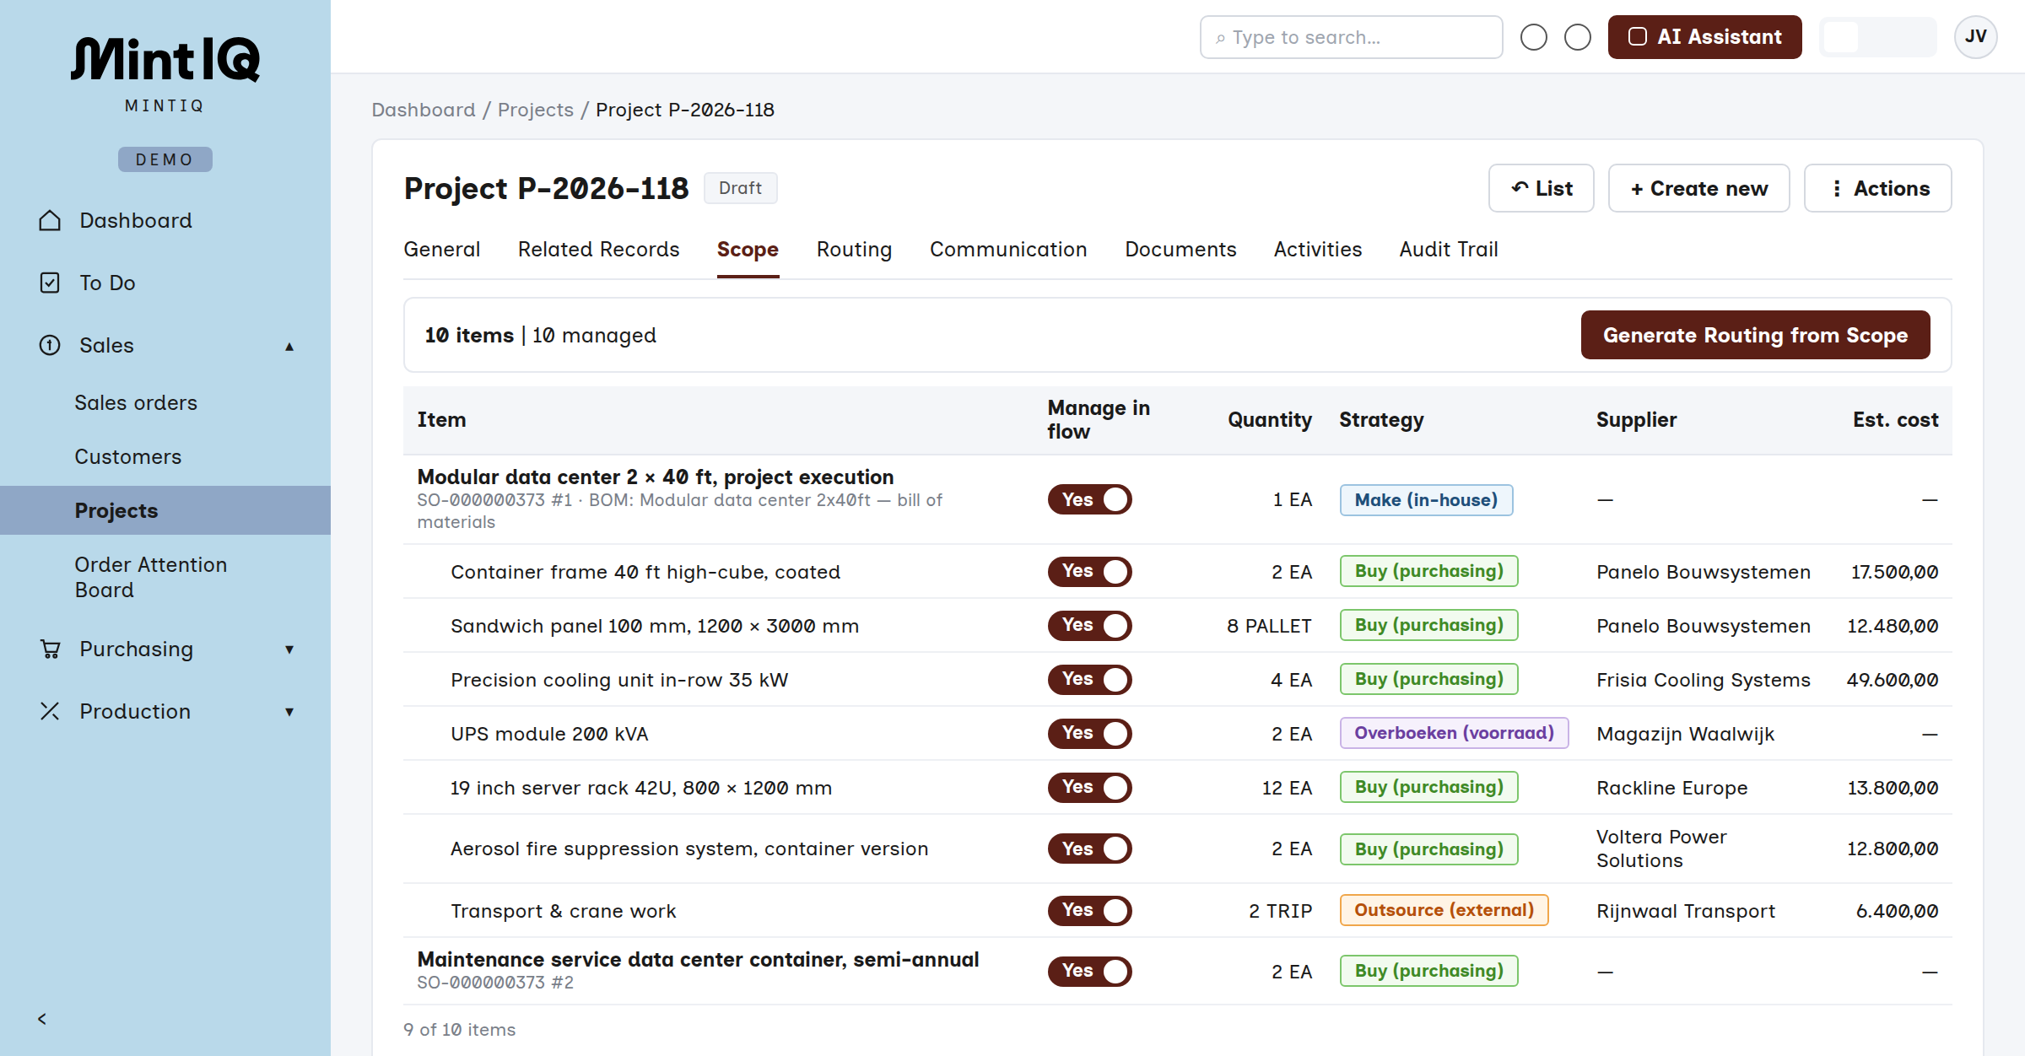Click the Dashboard breadcrumb link
Screen dimensions: 2025x1056
tap(424, 110)
